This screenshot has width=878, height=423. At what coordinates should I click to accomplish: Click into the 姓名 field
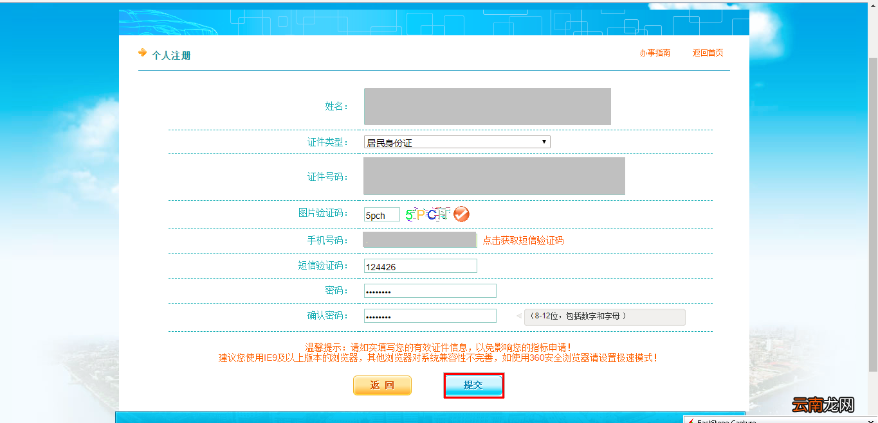[x=487, y=107]
